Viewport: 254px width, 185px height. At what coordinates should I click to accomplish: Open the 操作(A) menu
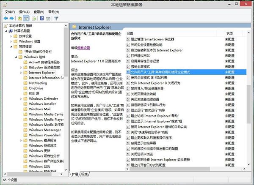(25, 12)
